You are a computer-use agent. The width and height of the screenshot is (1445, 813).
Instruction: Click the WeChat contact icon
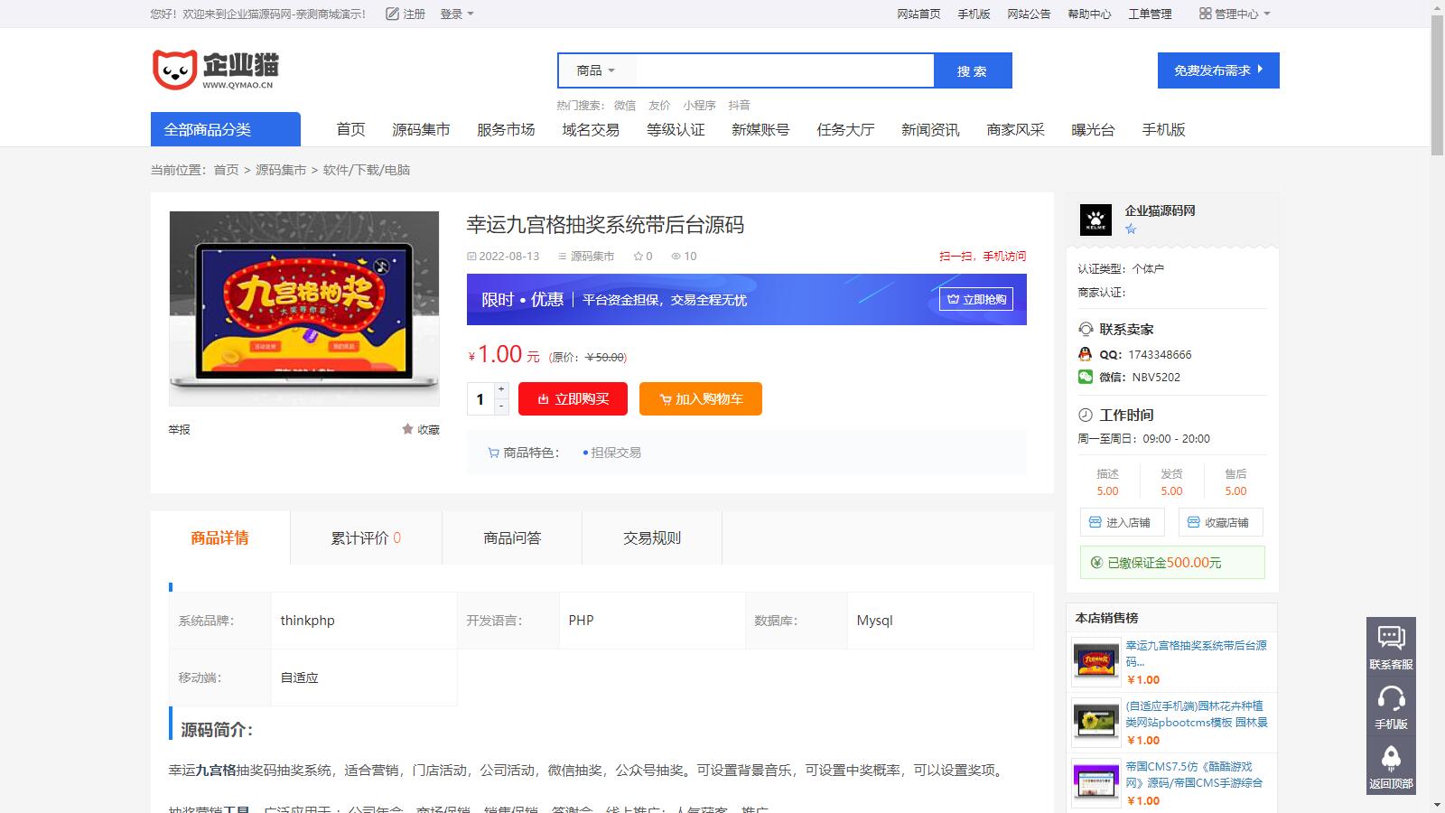tap(1086, 377)
